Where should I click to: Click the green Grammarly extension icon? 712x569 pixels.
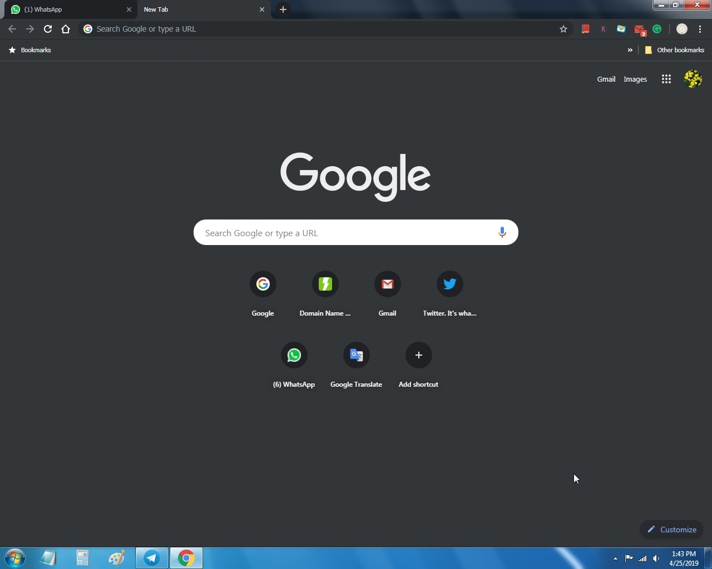(657, 29)
